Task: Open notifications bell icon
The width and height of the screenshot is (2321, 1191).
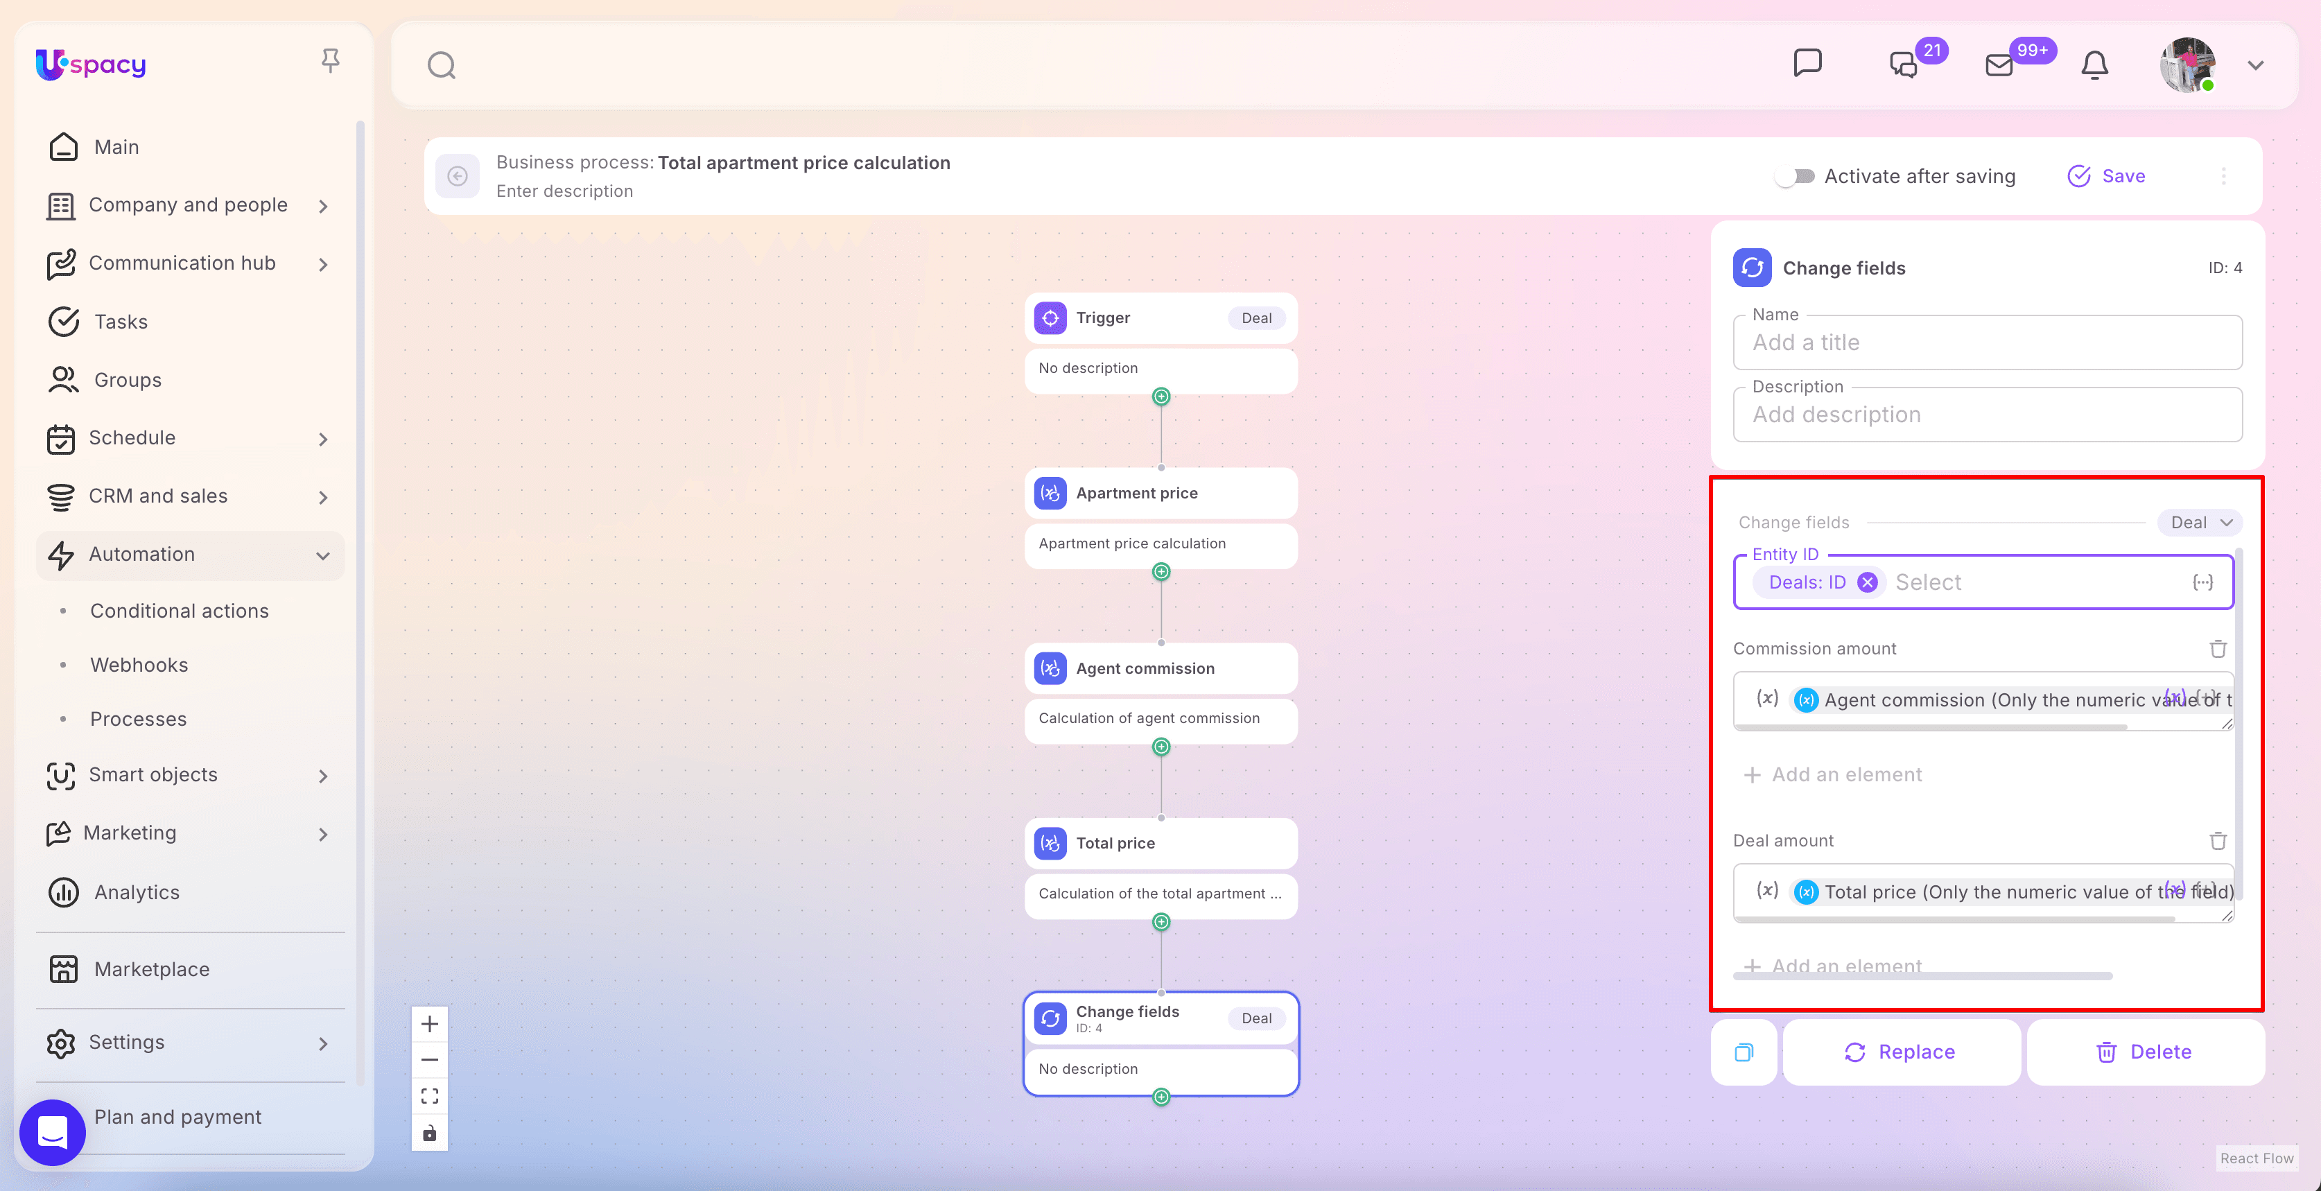Action: tap(2095, 65)
